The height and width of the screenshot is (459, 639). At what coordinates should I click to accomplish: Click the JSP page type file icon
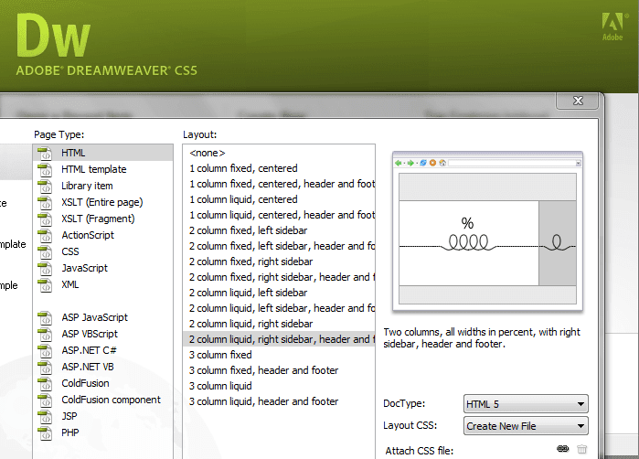pos(45,416)
